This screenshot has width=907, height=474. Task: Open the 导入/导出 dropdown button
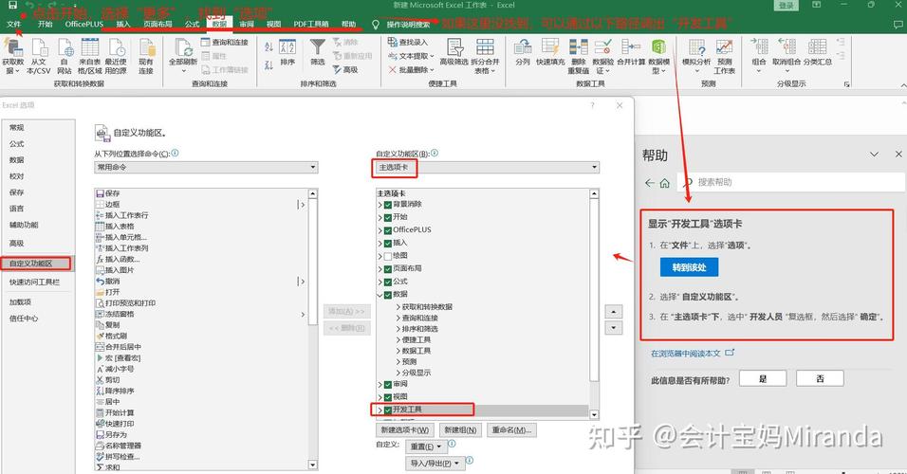[435, 464]
